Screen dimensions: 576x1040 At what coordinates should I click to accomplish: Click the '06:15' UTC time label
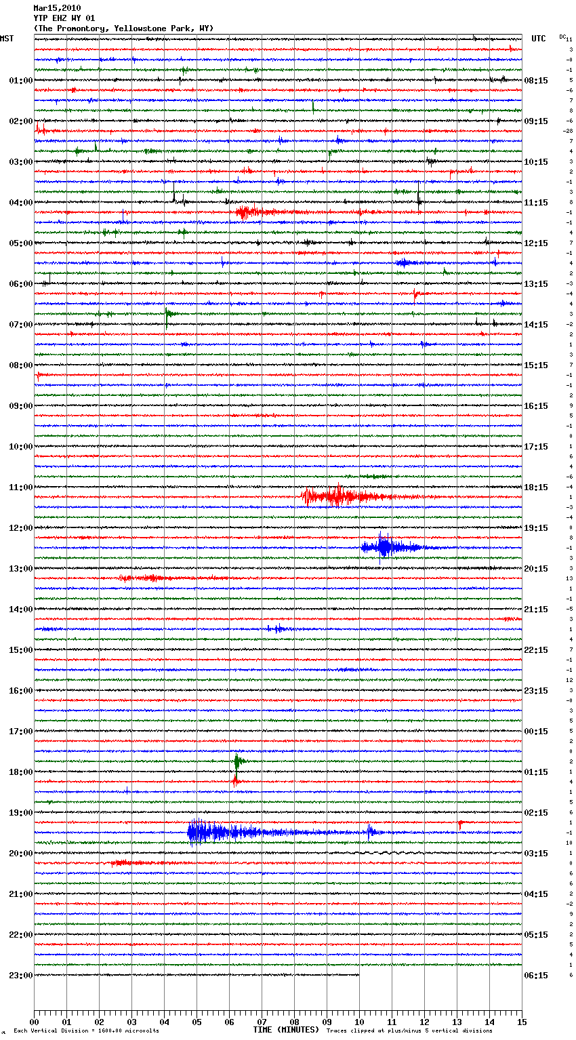(x=536, y=975)
